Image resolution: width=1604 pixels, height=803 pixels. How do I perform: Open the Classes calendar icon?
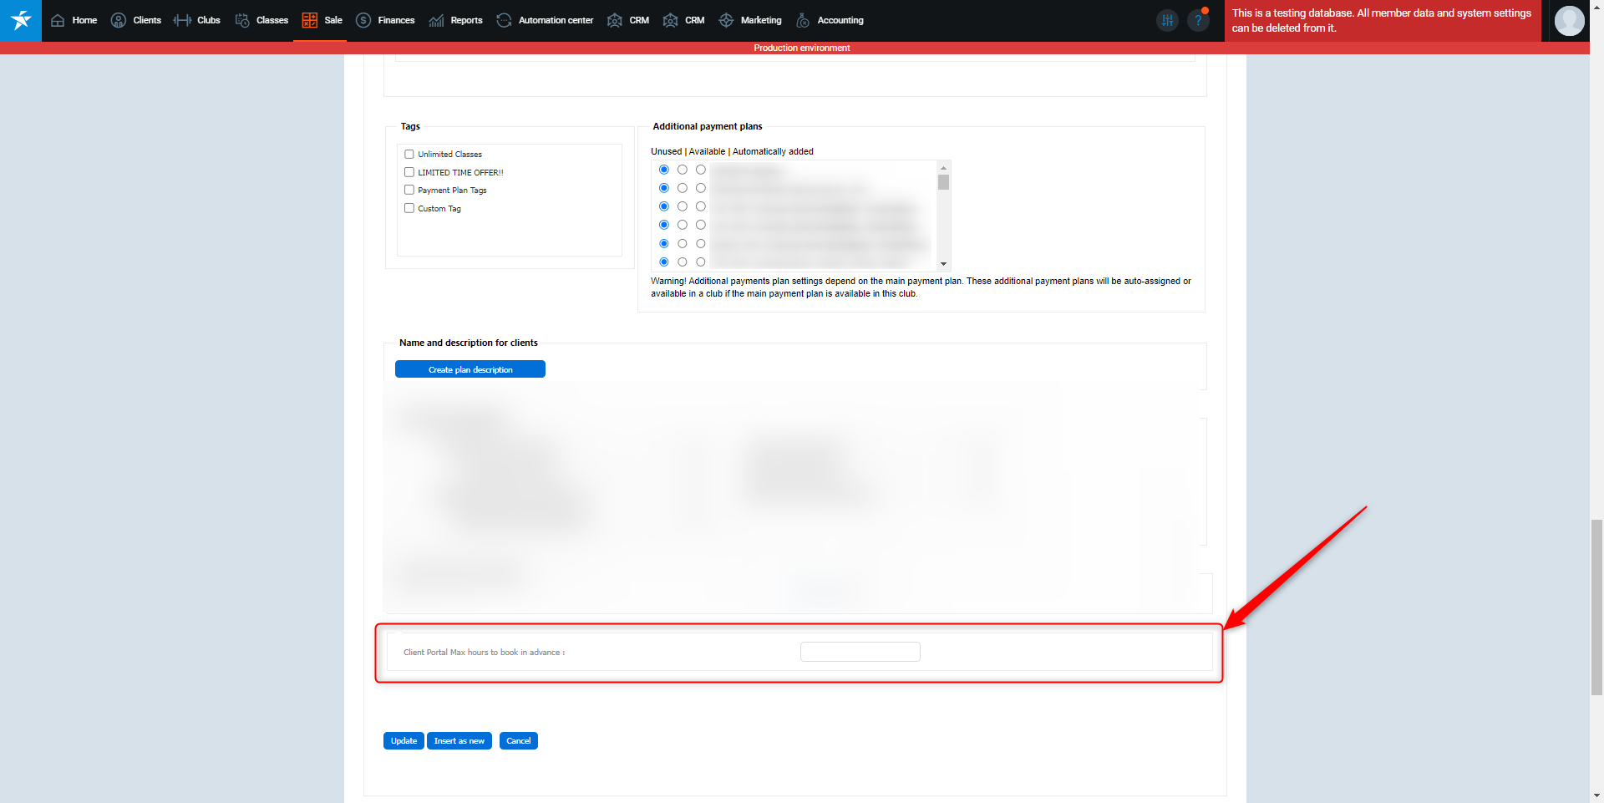242,20
